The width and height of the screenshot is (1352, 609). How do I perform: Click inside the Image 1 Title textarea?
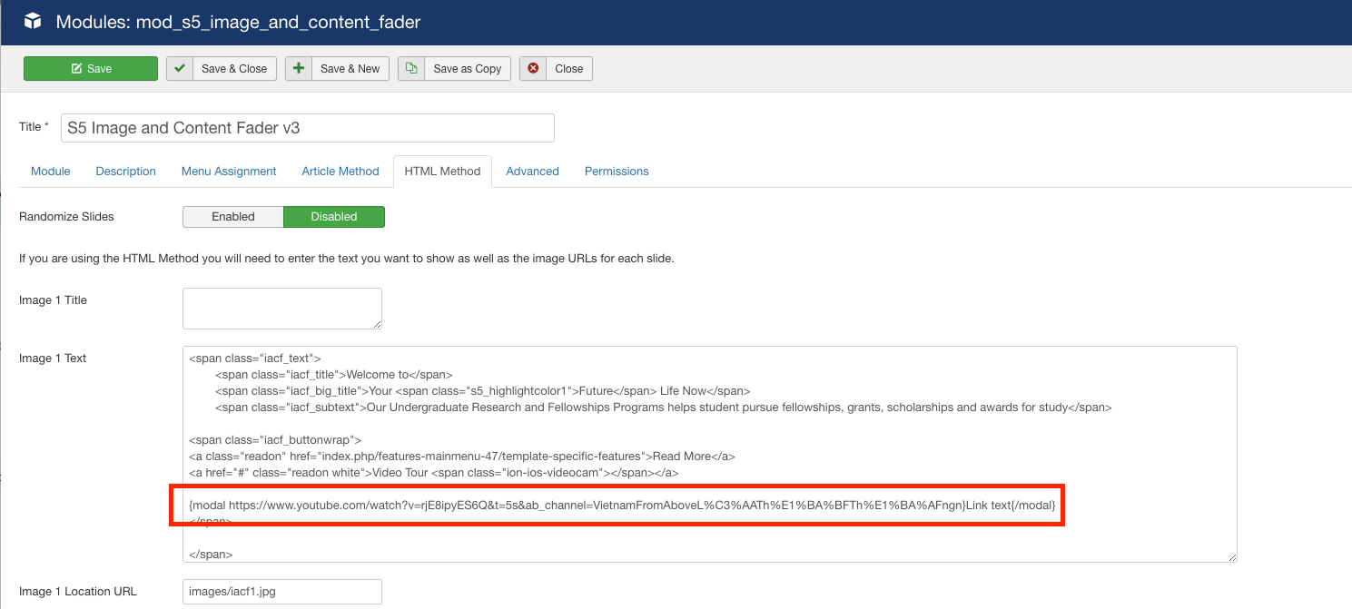tap(282, 309)
